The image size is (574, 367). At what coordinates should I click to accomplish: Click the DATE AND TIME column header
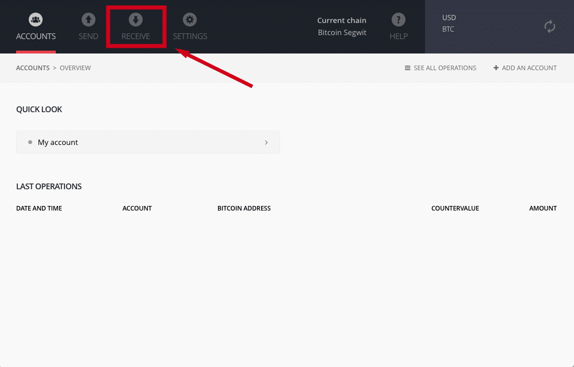(x=39, y=208)
